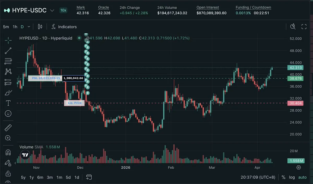
Task: Select the crosshair cursor tool
Action: point(8,40)
